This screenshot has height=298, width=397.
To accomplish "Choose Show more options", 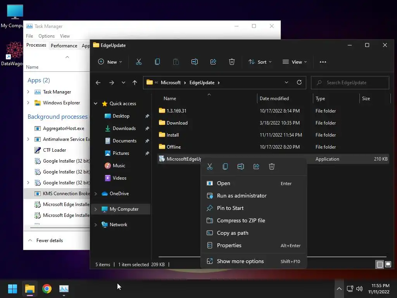I will click(x=254, y=261).
